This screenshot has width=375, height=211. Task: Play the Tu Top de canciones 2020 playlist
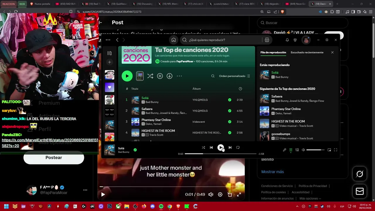(127, 76)
